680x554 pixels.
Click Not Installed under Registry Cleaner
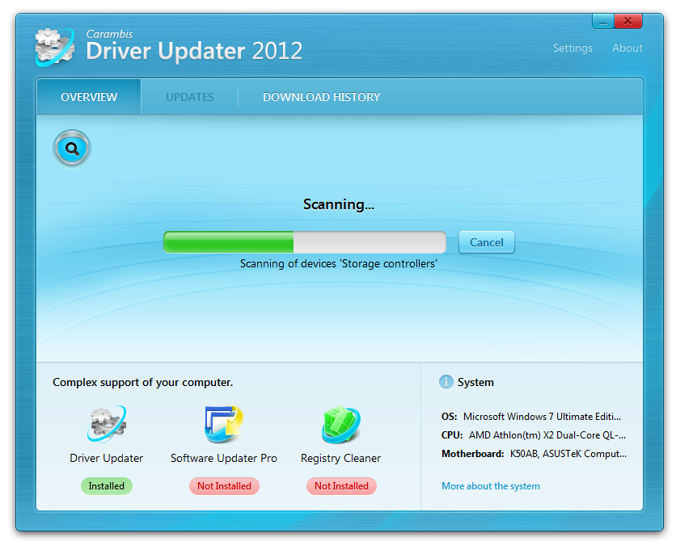341,486
